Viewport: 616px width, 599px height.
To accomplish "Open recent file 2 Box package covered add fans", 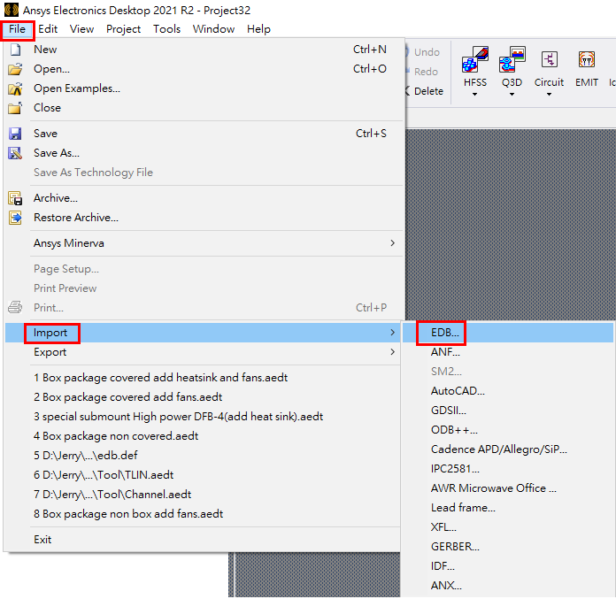I will [x=203, y=397].
